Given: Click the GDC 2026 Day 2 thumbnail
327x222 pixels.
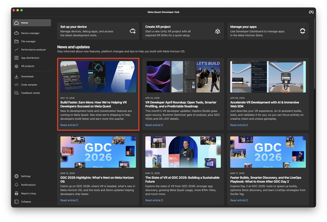Looking at the screenshot, I should (x=268, y=152).
